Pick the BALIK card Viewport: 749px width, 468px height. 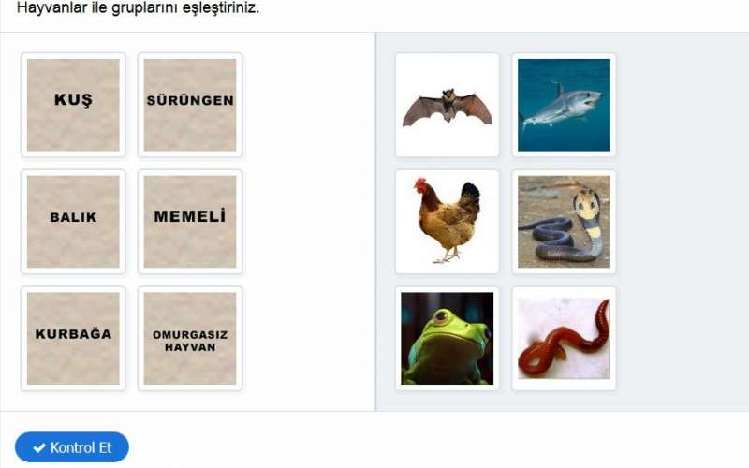click(73, 222)
